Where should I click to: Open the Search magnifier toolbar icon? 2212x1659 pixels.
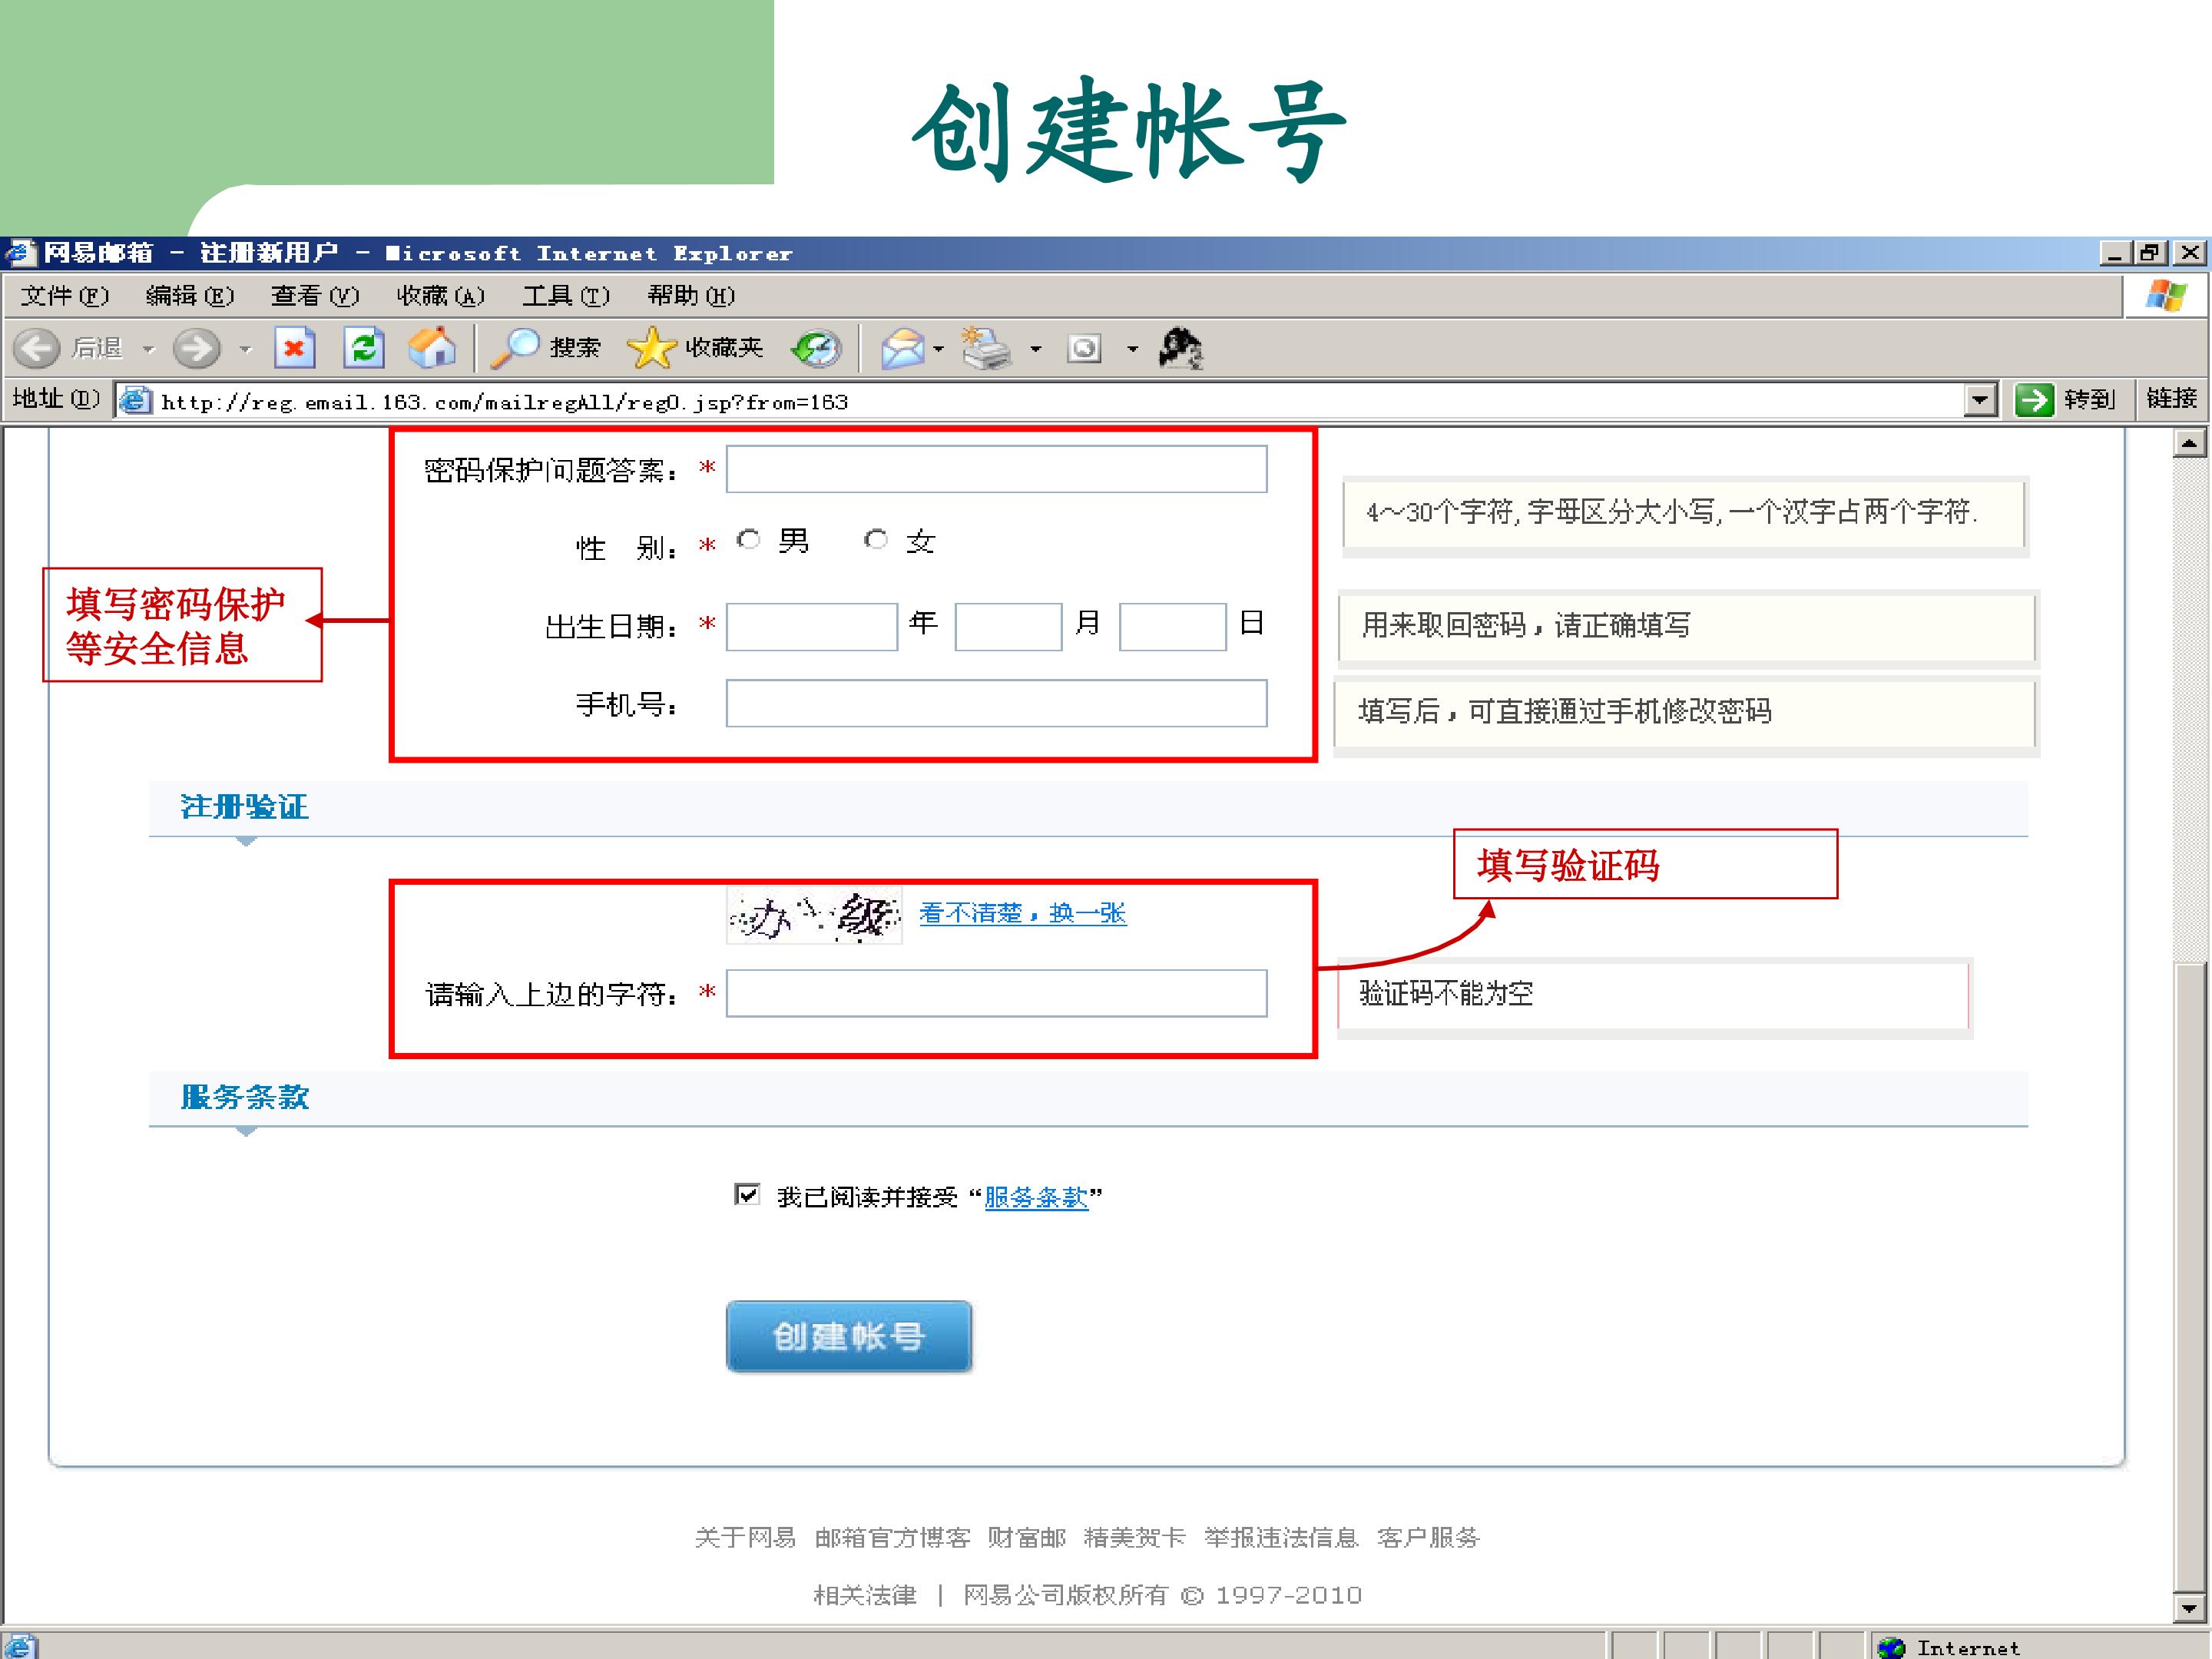[x=514, y=348]
